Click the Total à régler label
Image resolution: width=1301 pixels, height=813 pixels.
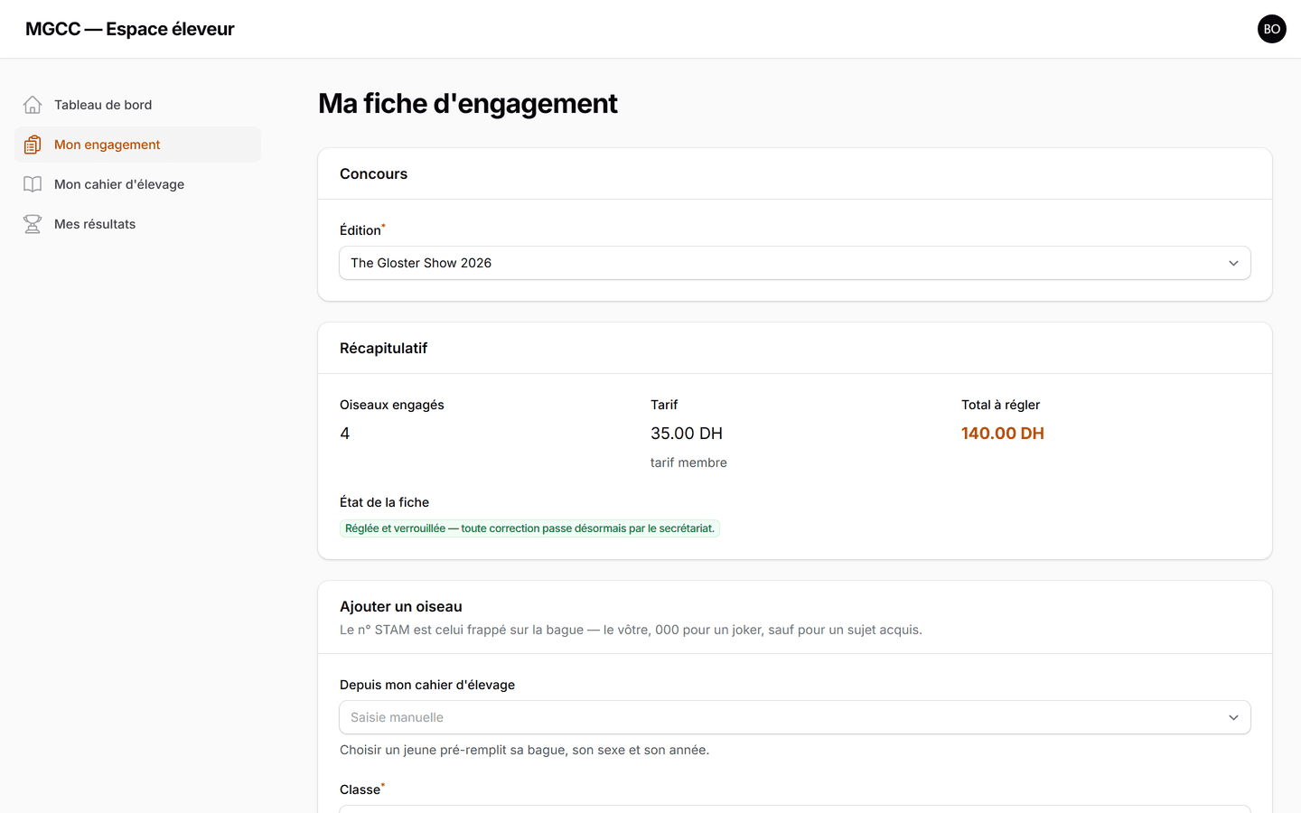pyautogui.click(x=1000, y=405)
